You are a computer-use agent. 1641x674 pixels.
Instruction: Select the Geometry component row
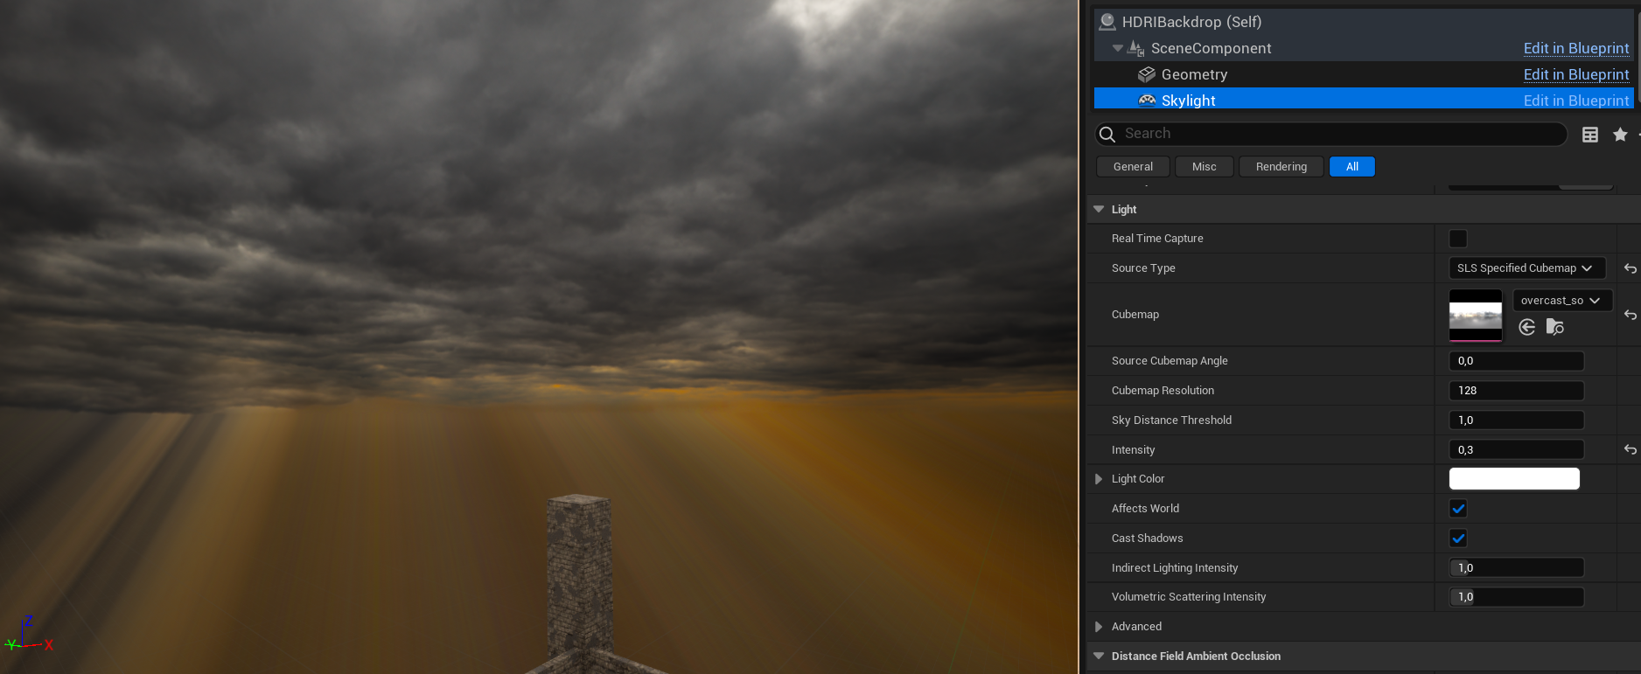pyautogui.click(x=1364, y=74)
